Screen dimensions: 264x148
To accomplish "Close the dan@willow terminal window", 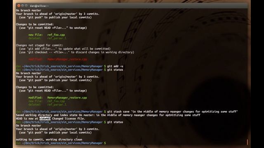I will tap(19, 6).
